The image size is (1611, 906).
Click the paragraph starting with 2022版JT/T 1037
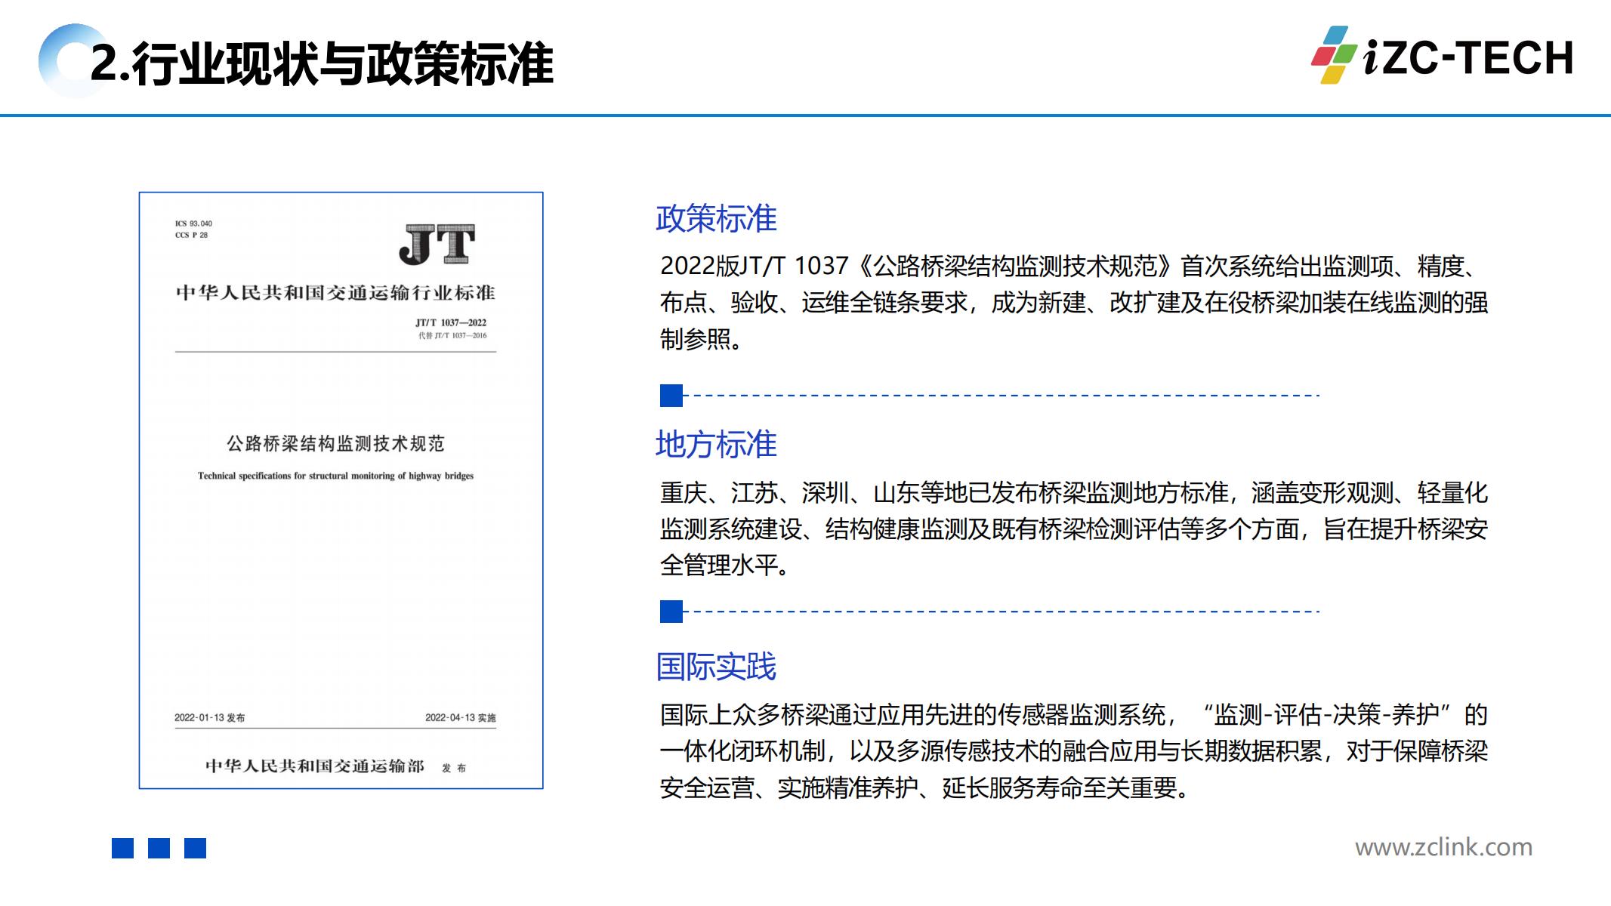1072,303
